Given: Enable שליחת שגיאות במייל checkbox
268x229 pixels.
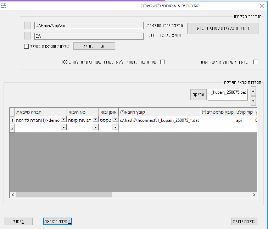Looking at the screenshot, I should point(26,47).
